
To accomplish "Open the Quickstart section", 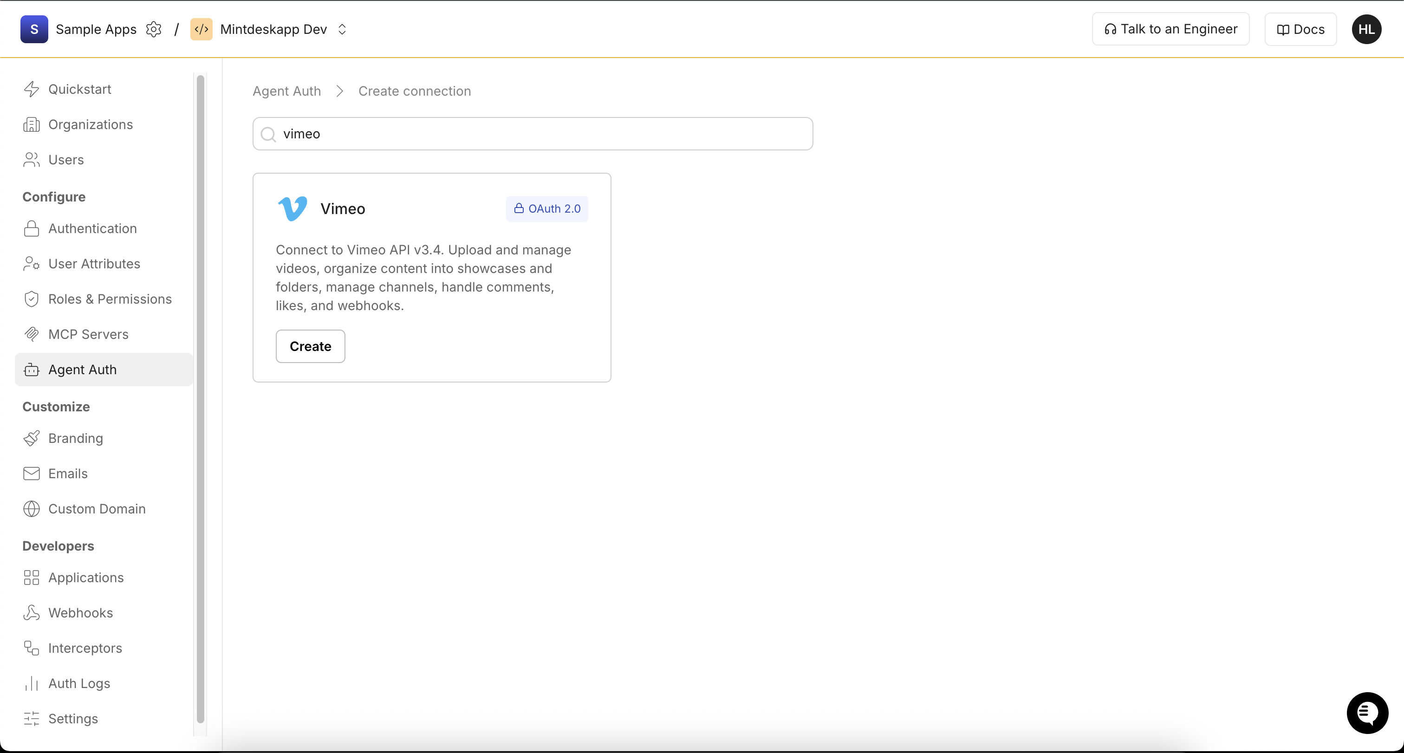I will 81,88.
